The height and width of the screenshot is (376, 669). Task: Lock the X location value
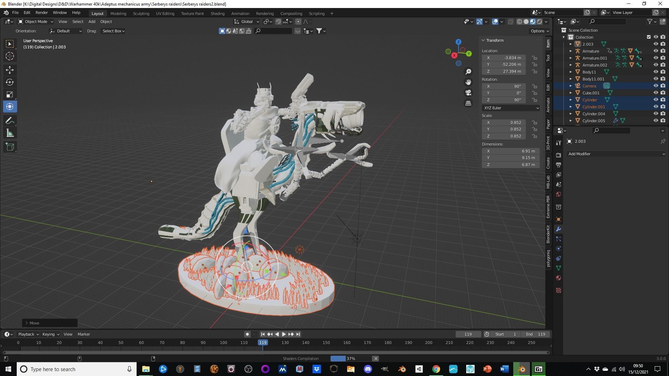point(535,58)
